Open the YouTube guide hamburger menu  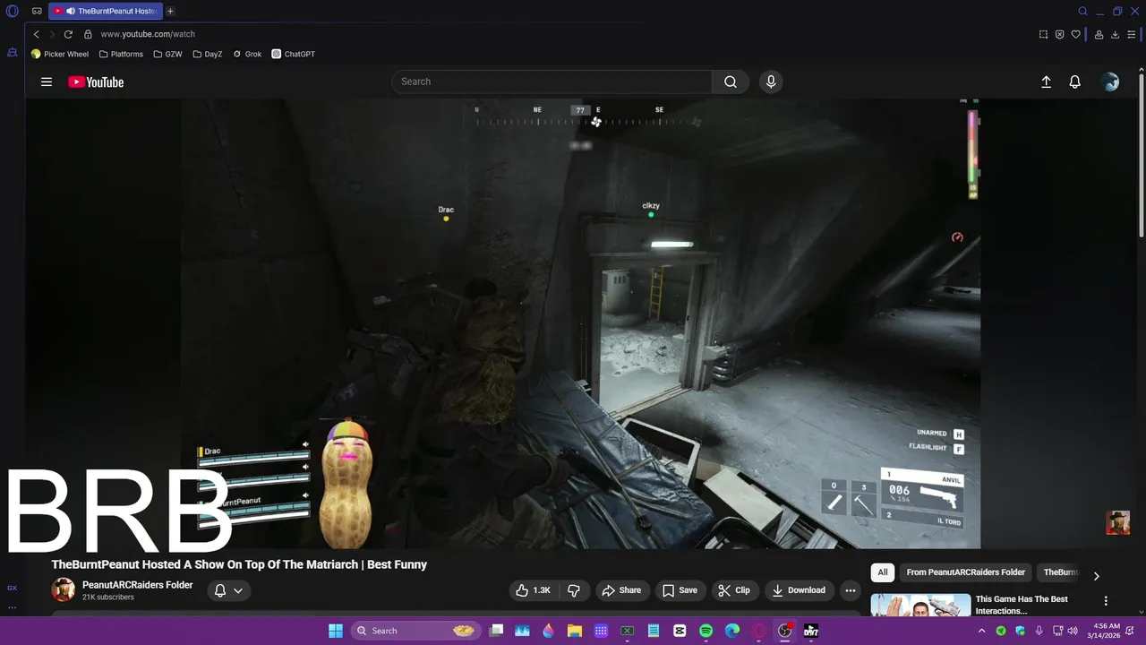tap(47, 82)
